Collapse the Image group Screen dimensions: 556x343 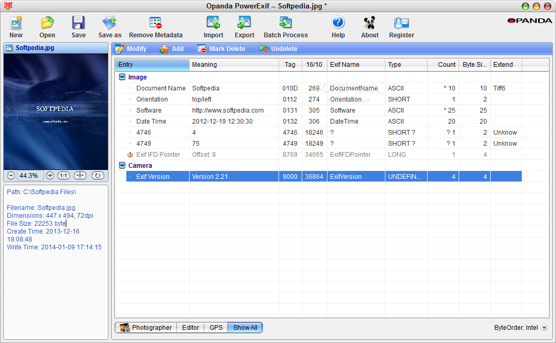[122, 77]
